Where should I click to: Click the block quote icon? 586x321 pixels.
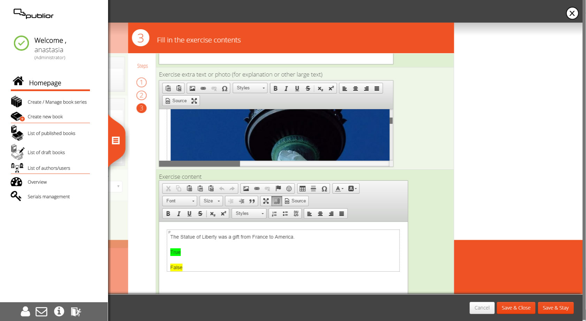[x=252, y=201]
